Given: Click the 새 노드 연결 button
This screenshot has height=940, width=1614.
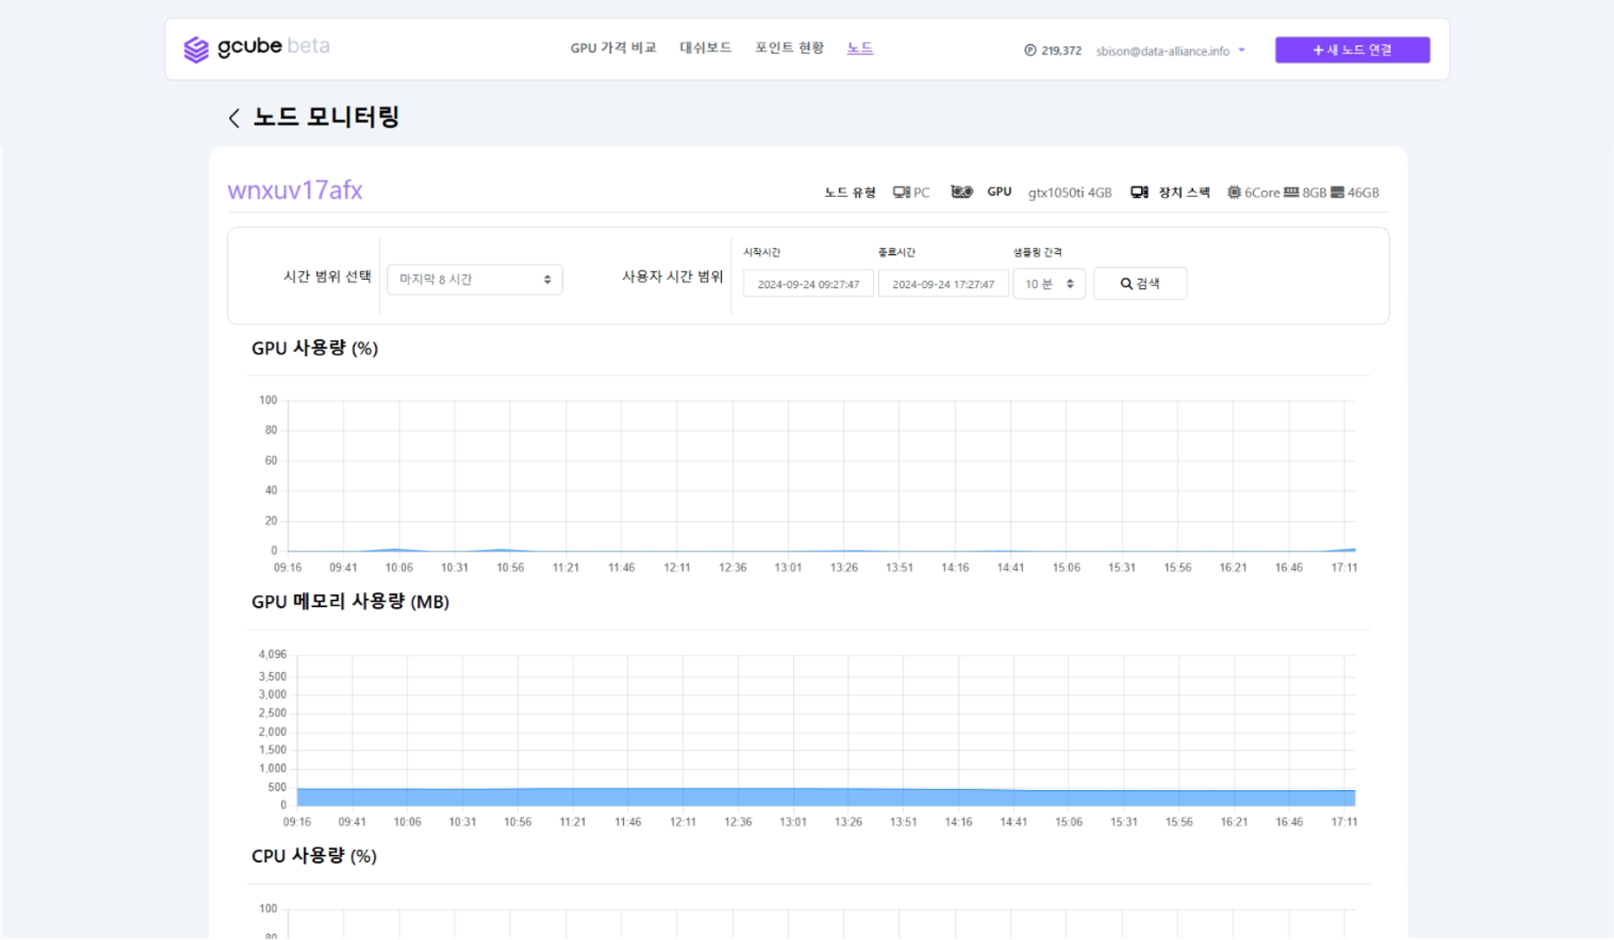Looking at the screenshot, I should coord(1352,49).
